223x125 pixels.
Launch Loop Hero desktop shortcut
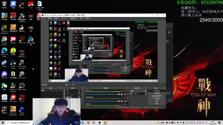[22, 75]
